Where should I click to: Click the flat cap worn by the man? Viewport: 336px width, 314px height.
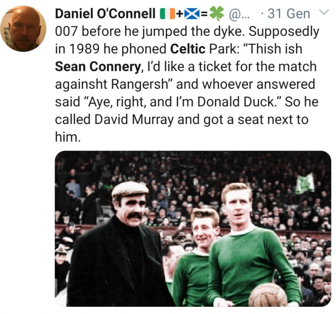[130, 189]
